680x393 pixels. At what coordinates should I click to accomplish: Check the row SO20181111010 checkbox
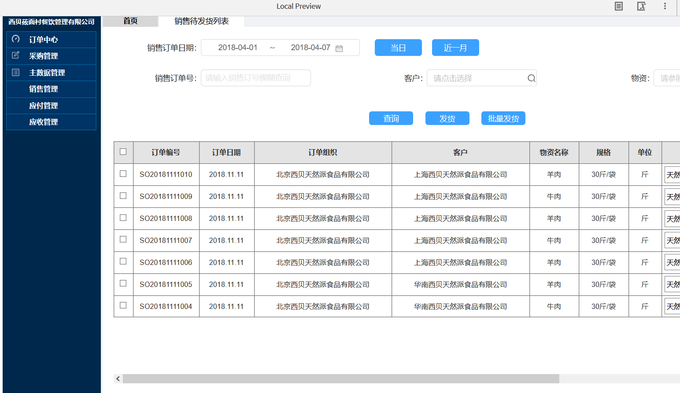(123, 174)
